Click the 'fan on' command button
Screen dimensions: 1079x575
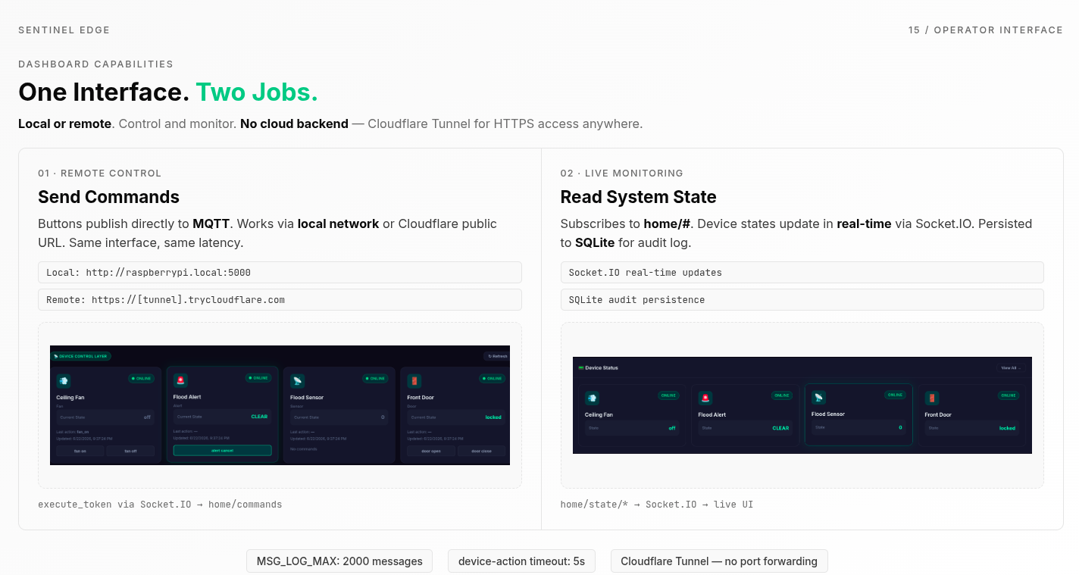click(80, 451)
